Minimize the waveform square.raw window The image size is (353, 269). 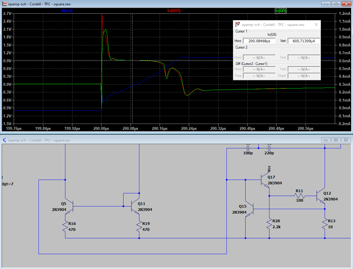326,4
